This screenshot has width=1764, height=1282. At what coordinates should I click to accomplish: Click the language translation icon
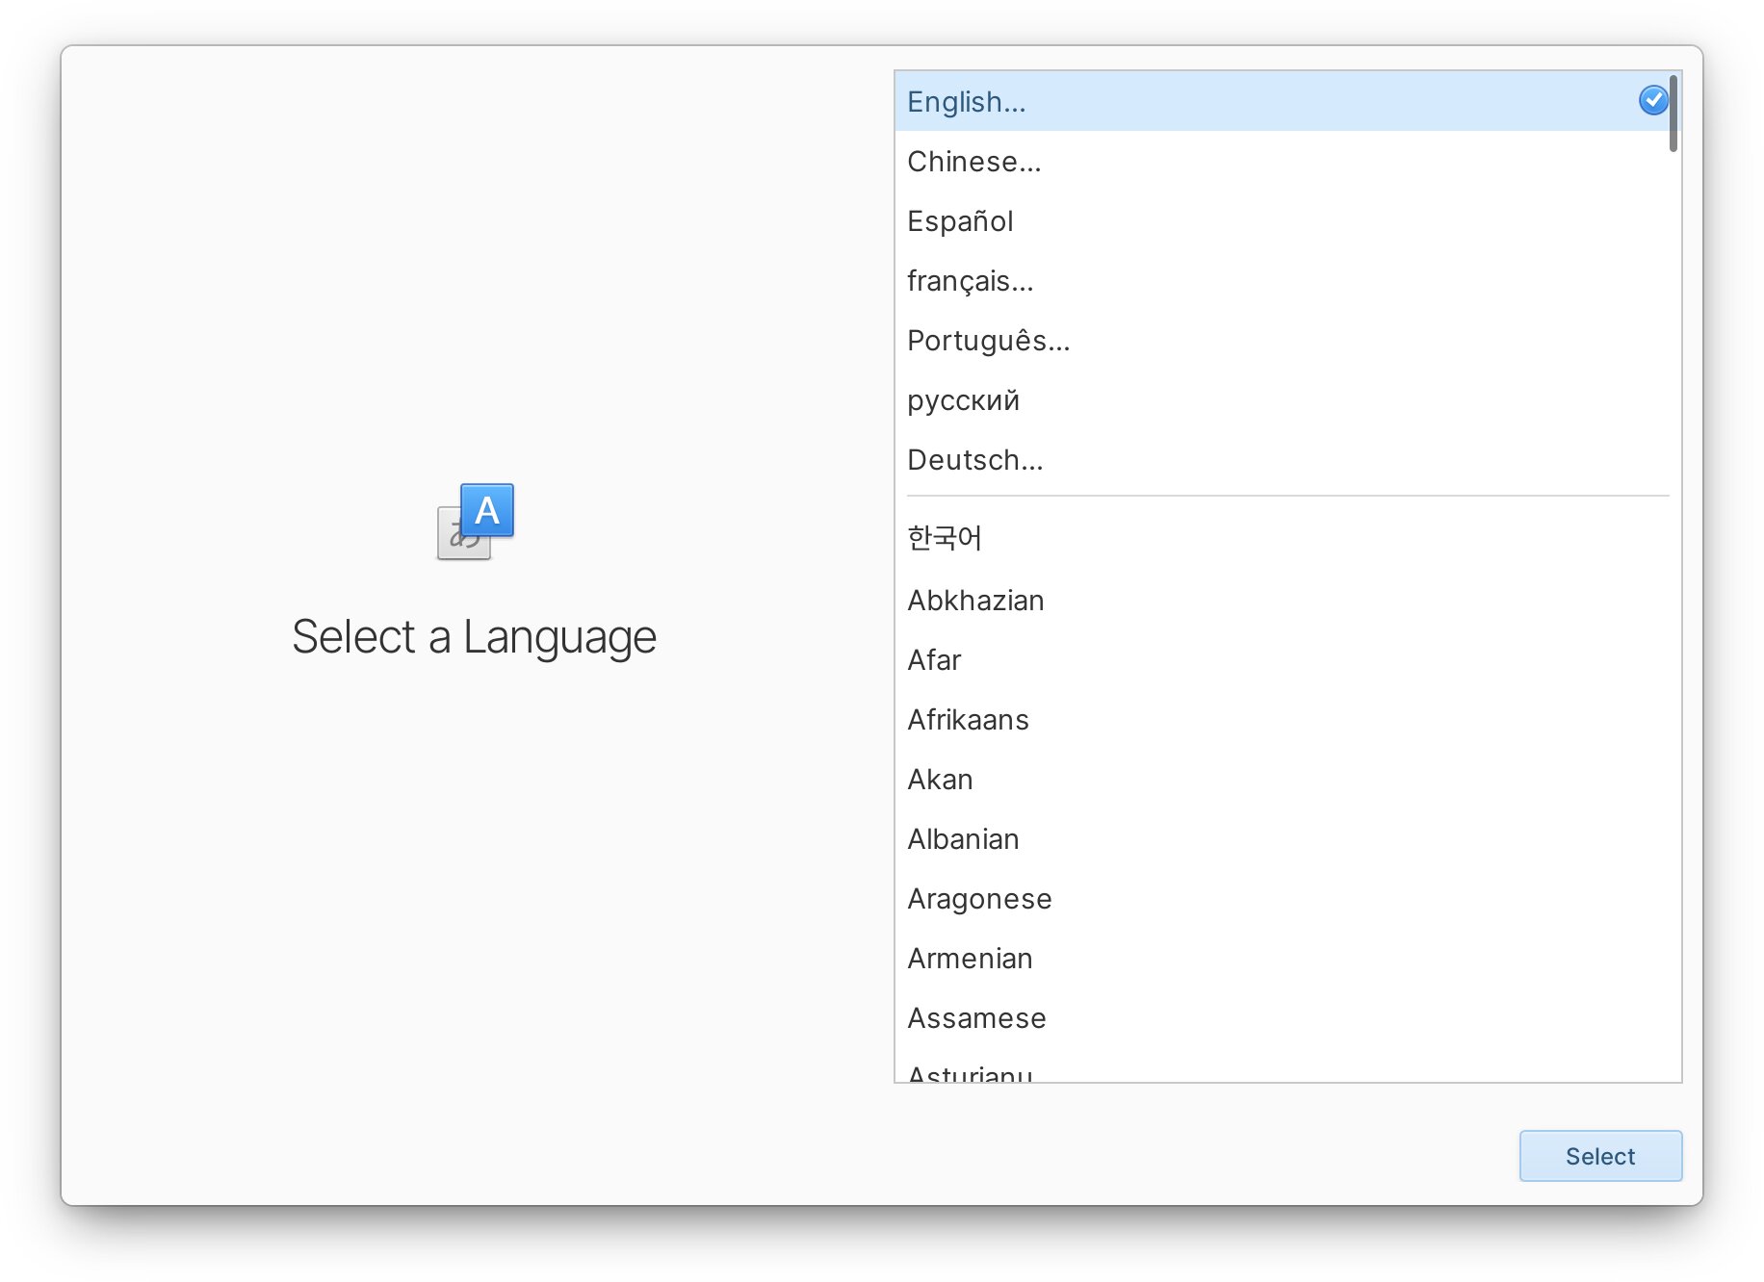coord(476,522)
